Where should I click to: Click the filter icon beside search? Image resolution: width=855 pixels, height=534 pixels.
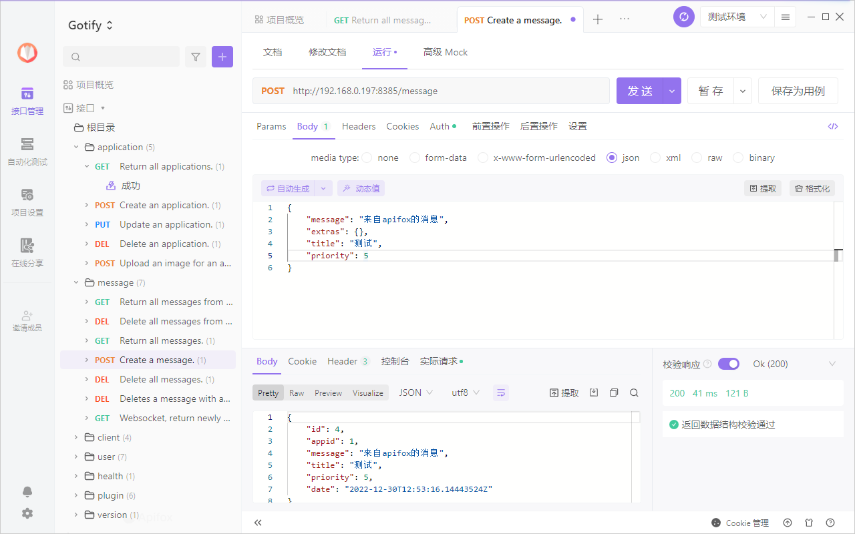196,57
